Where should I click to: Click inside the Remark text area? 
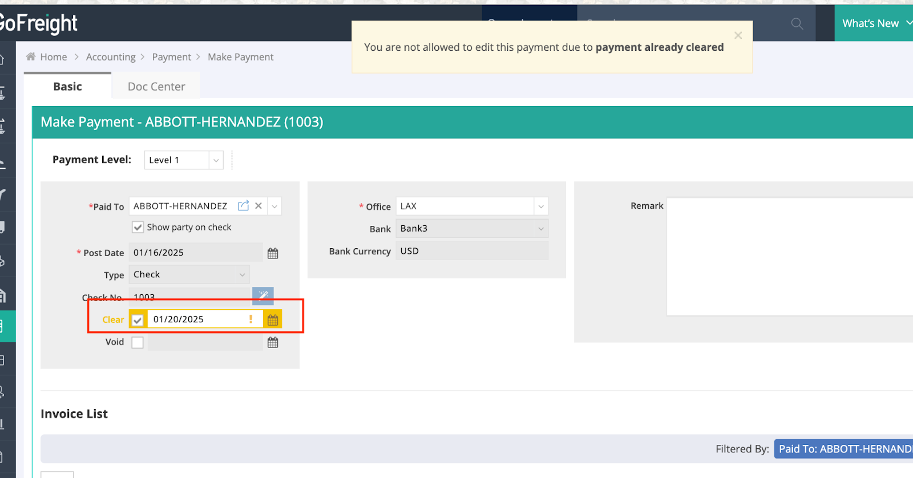point(787,257)
